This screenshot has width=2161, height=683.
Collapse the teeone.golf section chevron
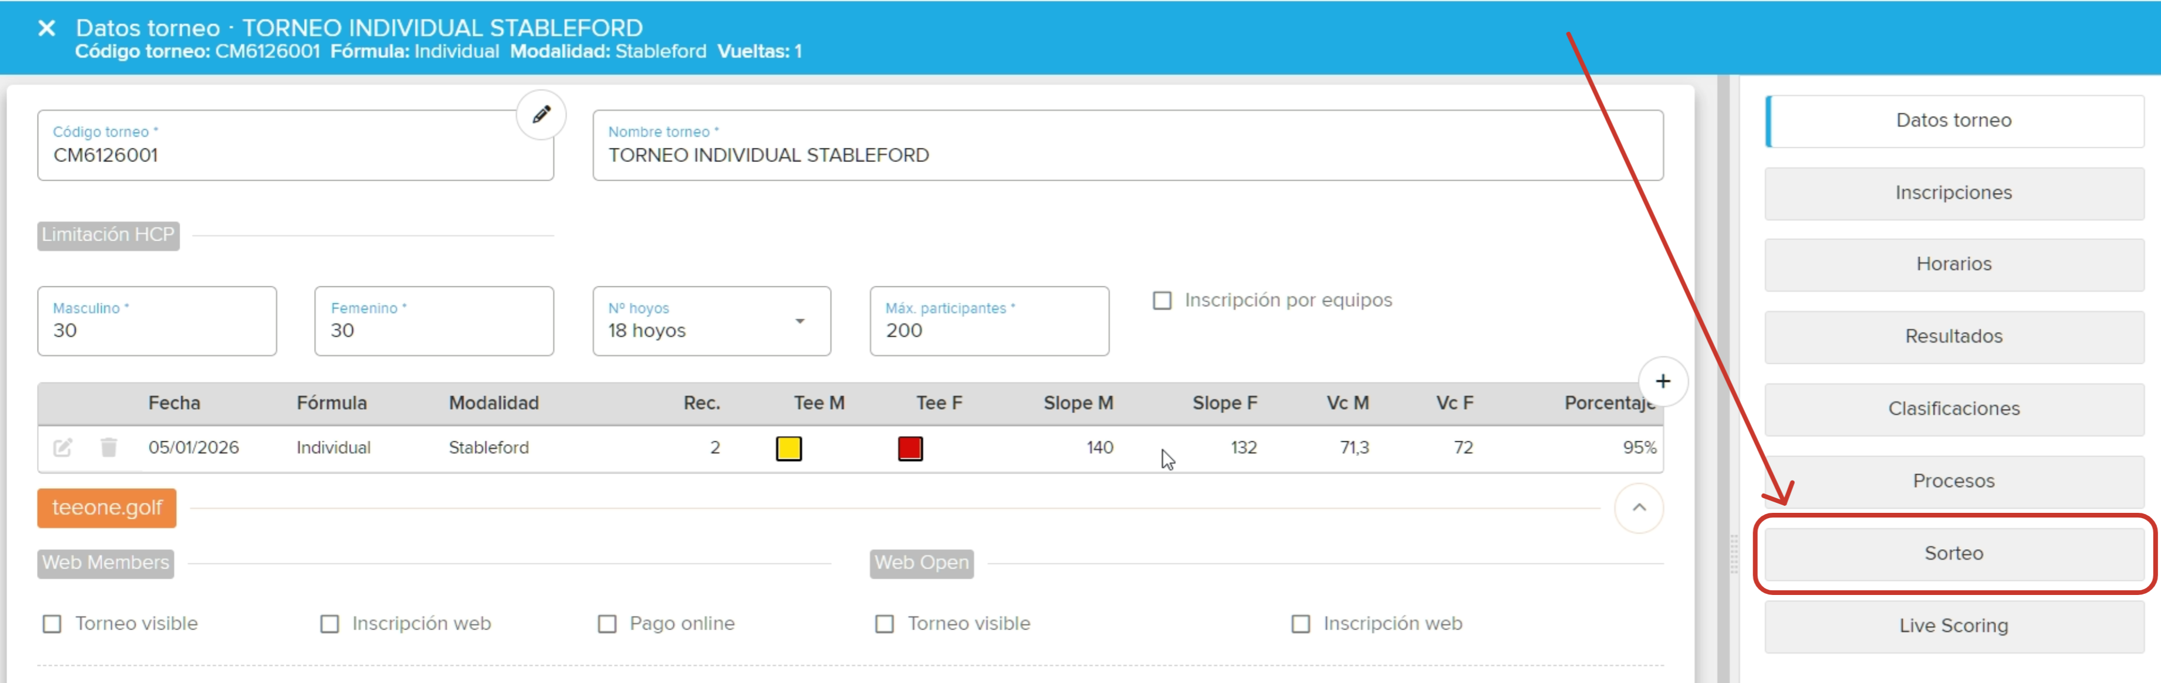pos(1639,508)
